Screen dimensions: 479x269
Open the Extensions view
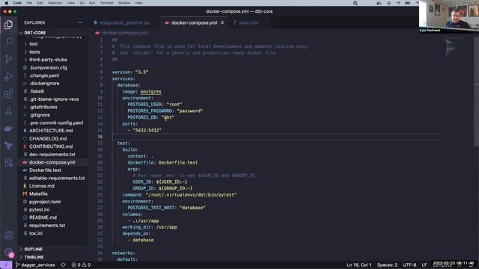(x=8, y=93)
